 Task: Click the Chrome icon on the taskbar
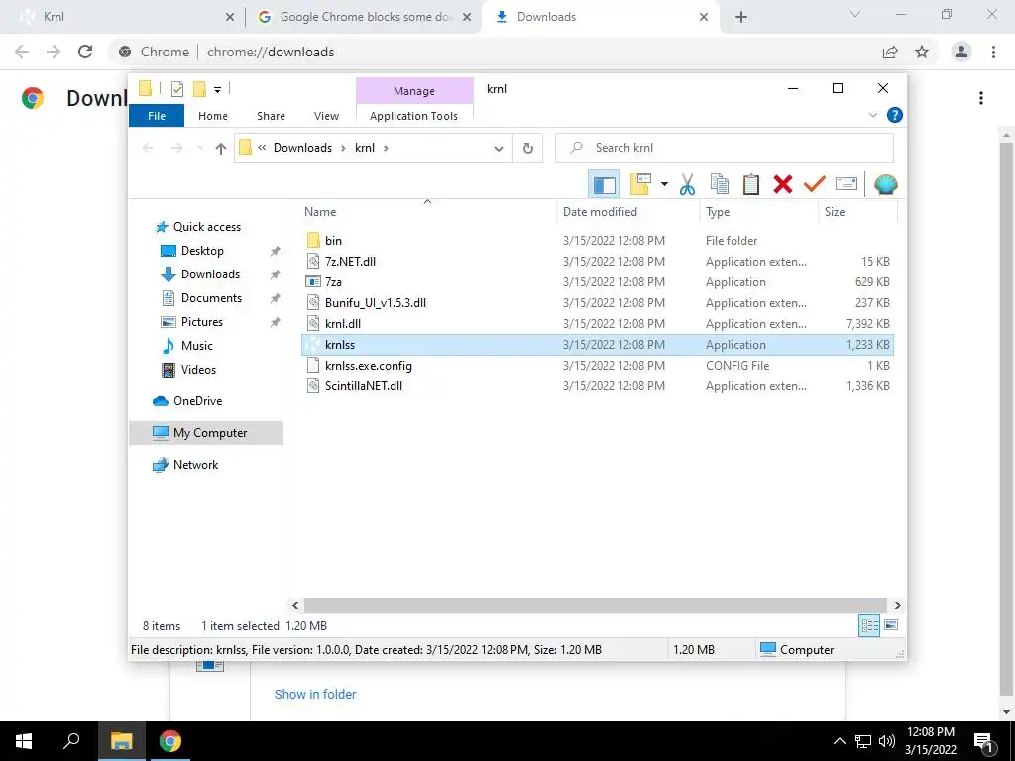pos(170,741)
